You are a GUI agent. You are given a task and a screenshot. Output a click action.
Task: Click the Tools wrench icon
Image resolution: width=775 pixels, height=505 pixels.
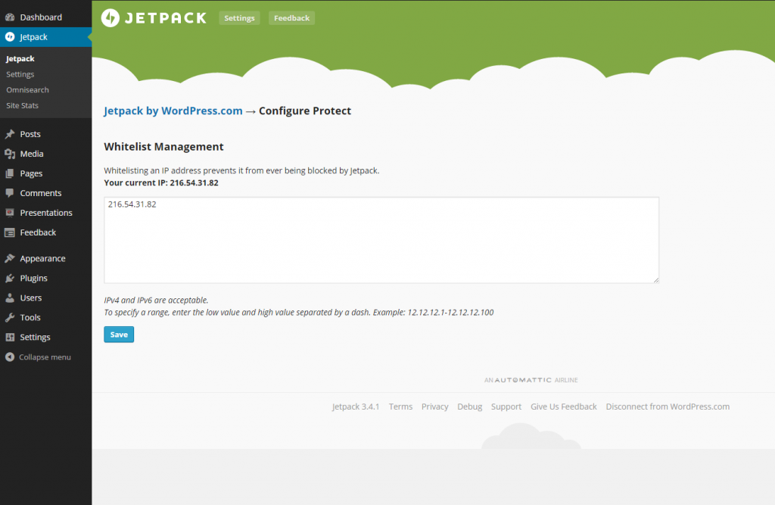click(10, 317)
